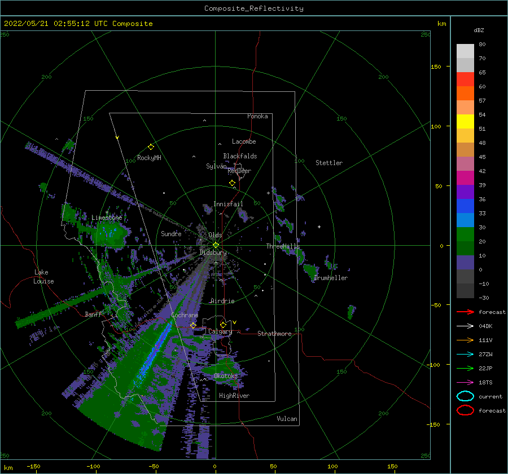Image resolution: width=508 pixels, height=474 pixels.
Task: Click the Sylvan label on map
Action: [x=216, y=166]
